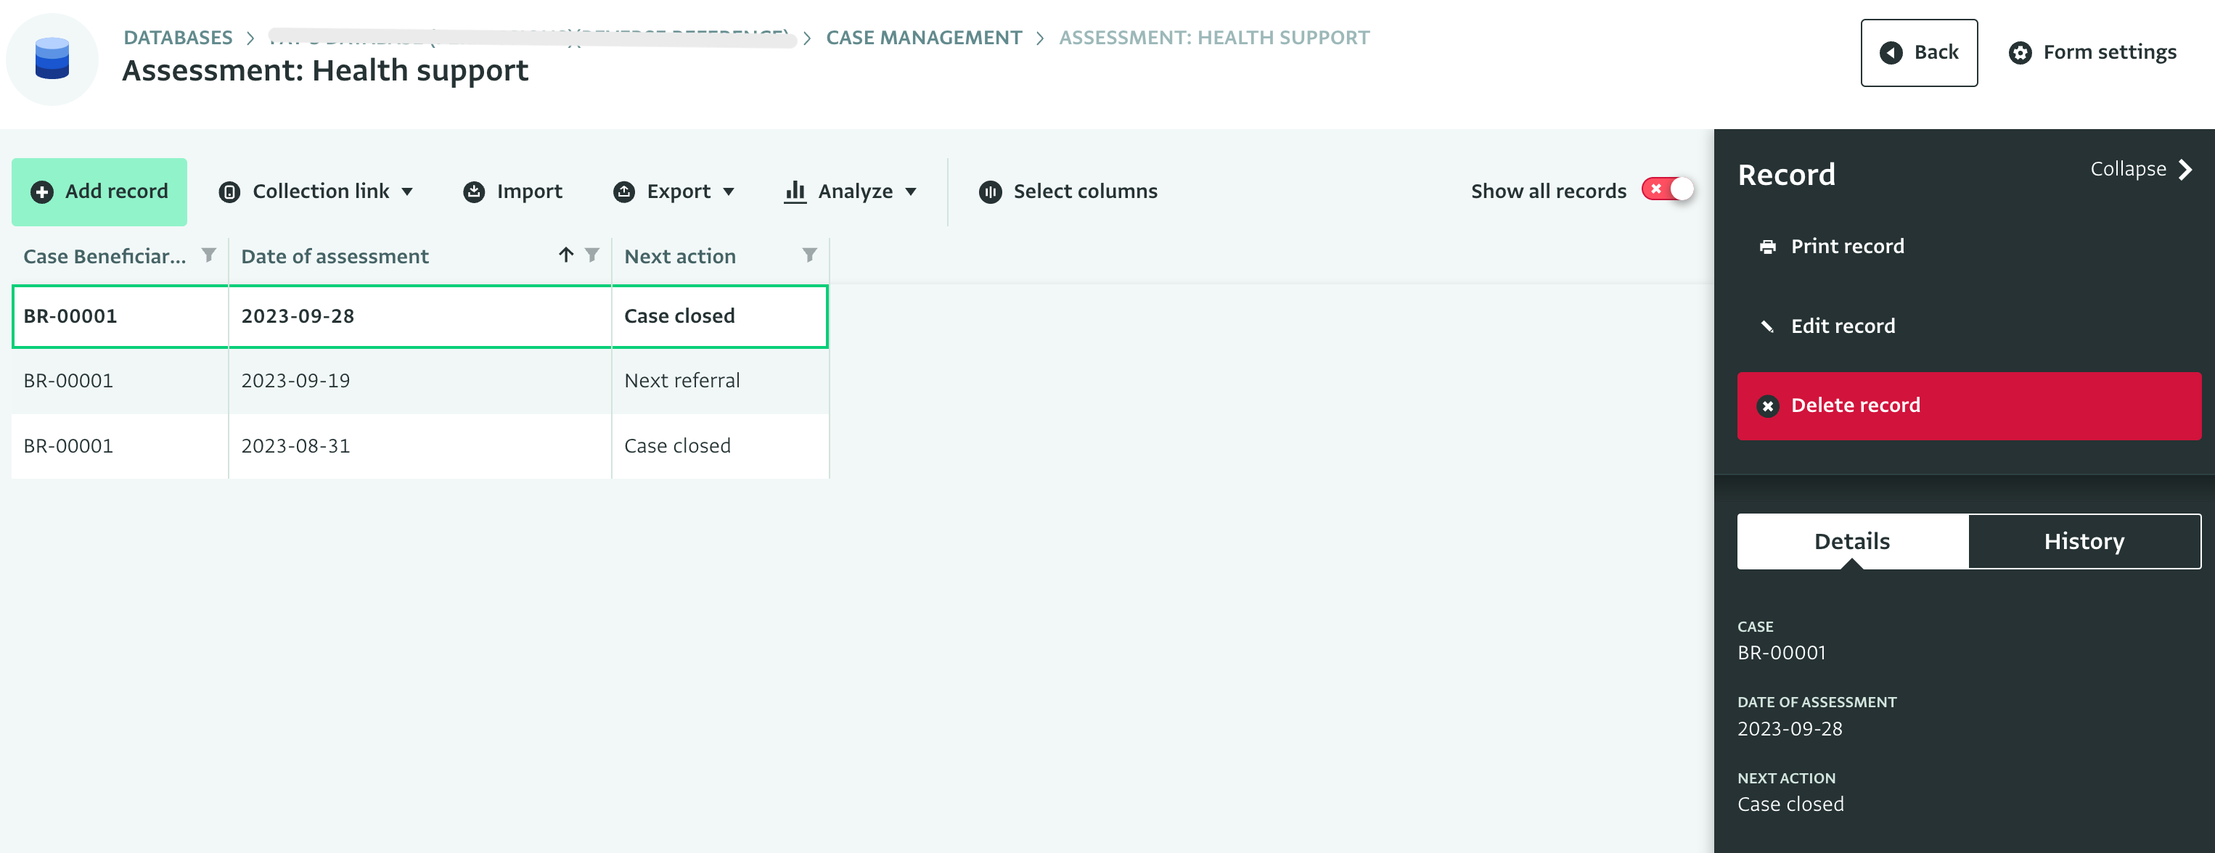The image size is (2215, 853).
Task: Click the Back button
Action: [1917, 52]
